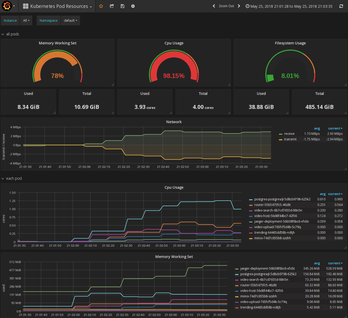Open the Grafana logo main menu

8,6
